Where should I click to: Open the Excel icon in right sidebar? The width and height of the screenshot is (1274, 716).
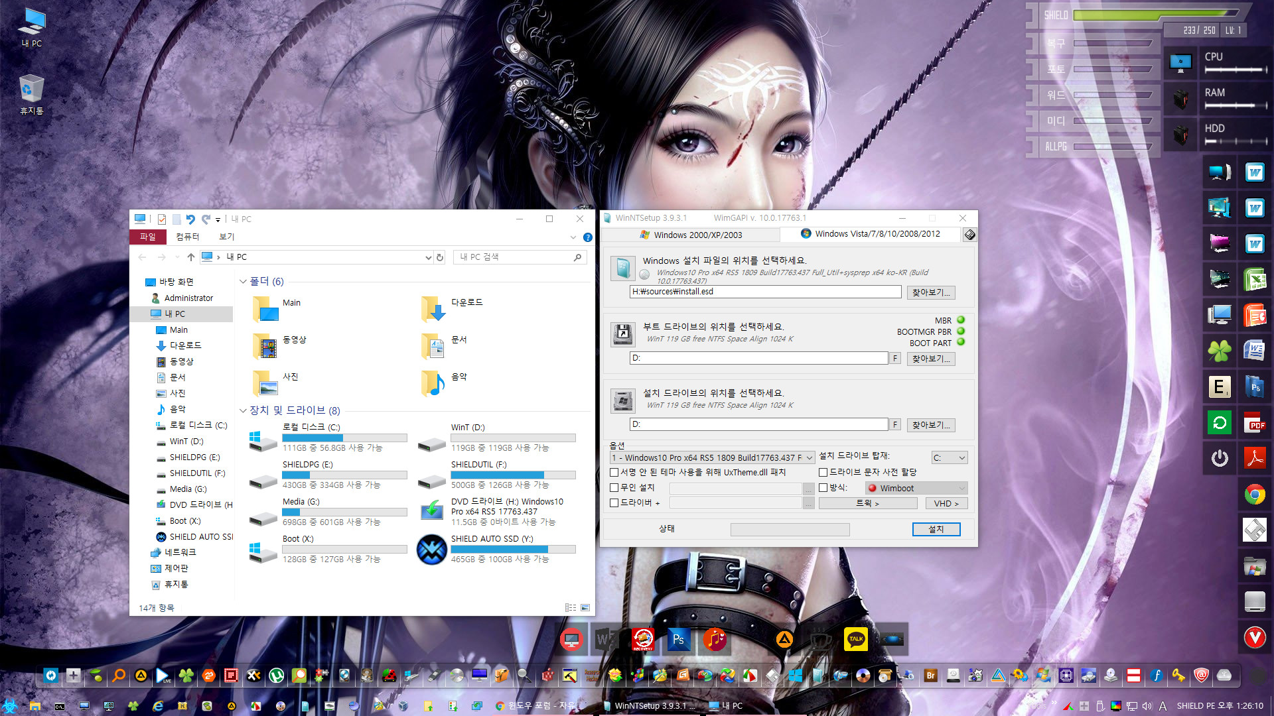1254,279
